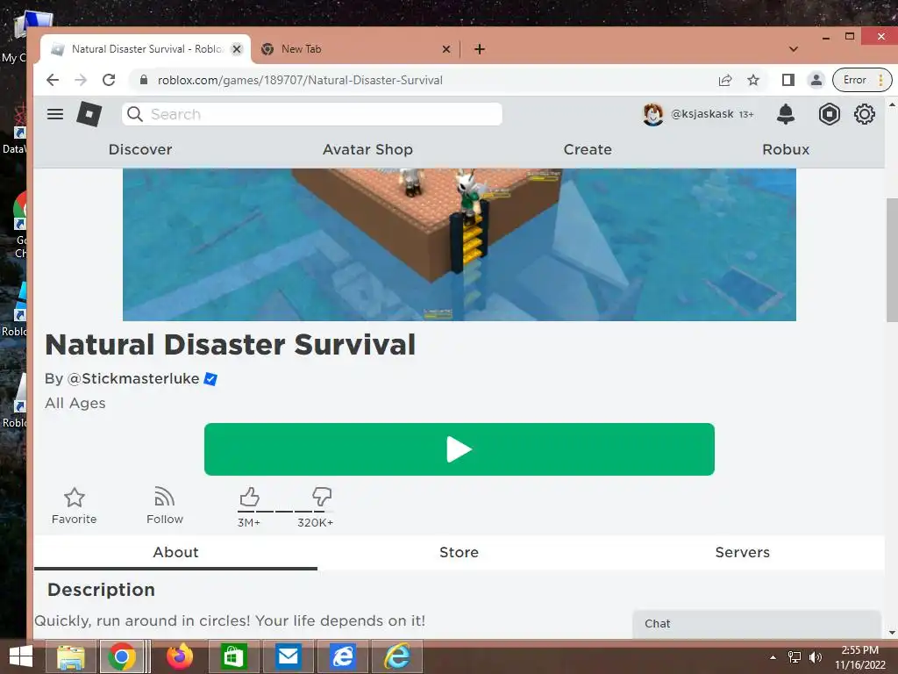Open Mail app from taskbar
Image resolution: width=898 pixels, height=674 pixels.
[288, 656]
